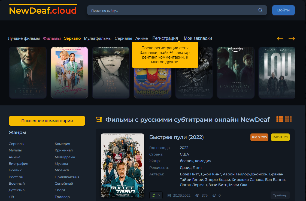306x201 pixels.
Task: Select the Биография genre link
Action: 18,163
